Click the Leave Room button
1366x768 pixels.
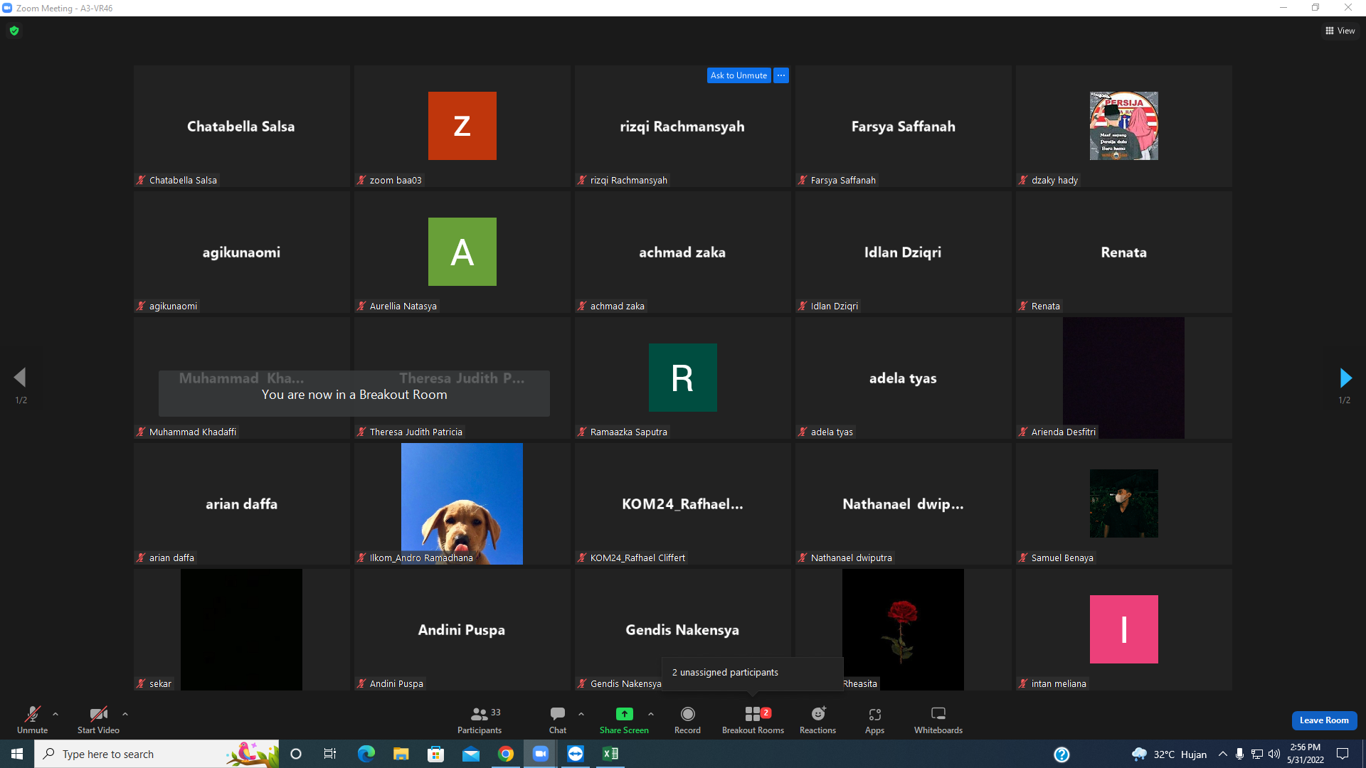tap(1324, 720)
